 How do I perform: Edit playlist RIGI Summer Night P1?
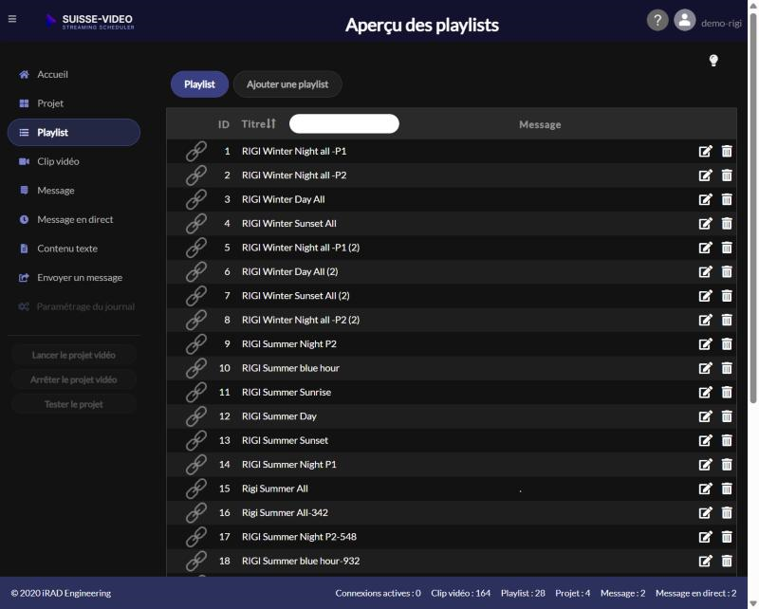(705, 465)
